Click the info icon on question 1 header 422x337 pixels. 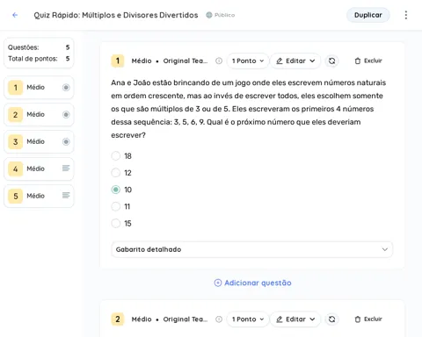tap(219, 61)
